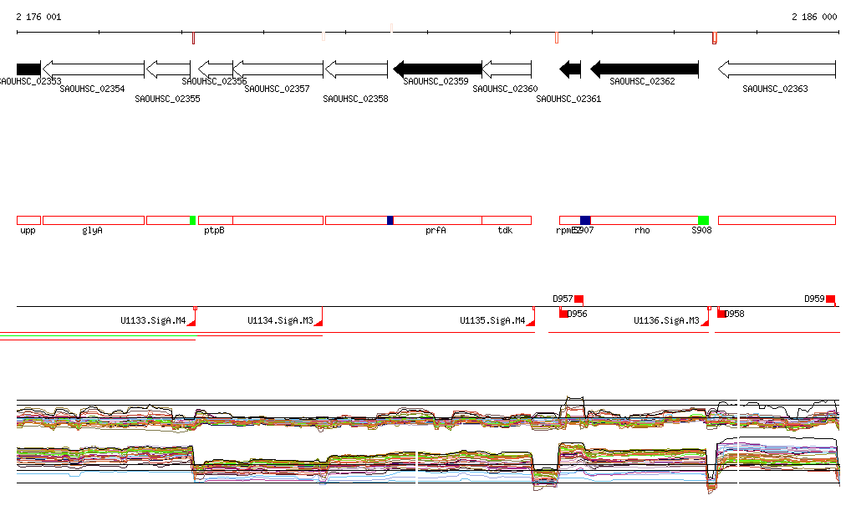
Task: Click the SAOUHSC_02362 text label
Action: [642, 81]
